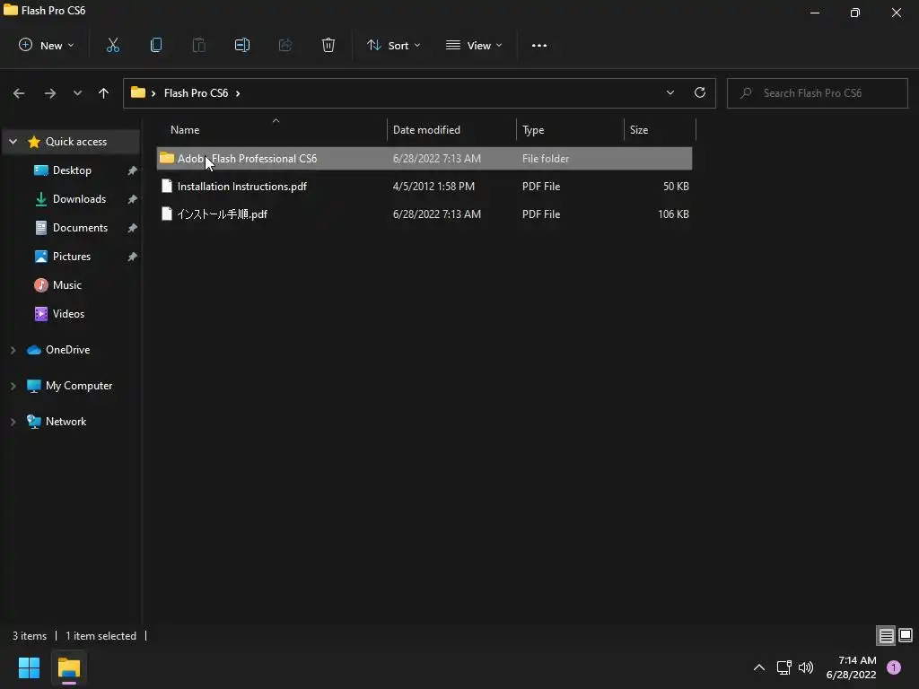Select the インストール手順.pdf file
Viewport: 919px width, 689px height.
point(424,214)
